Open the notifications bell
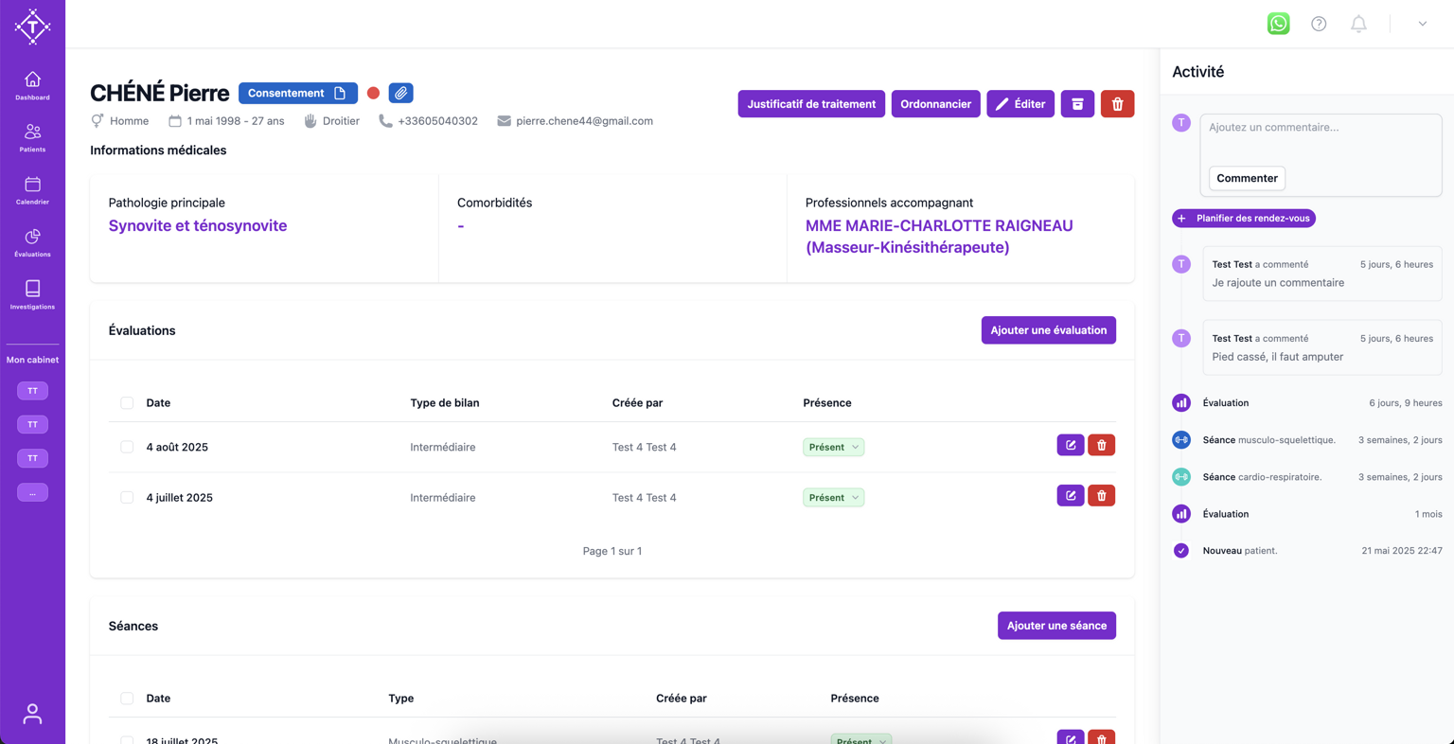The width and height of the screenshot is (1454, 744). [x=1358, y=24]
